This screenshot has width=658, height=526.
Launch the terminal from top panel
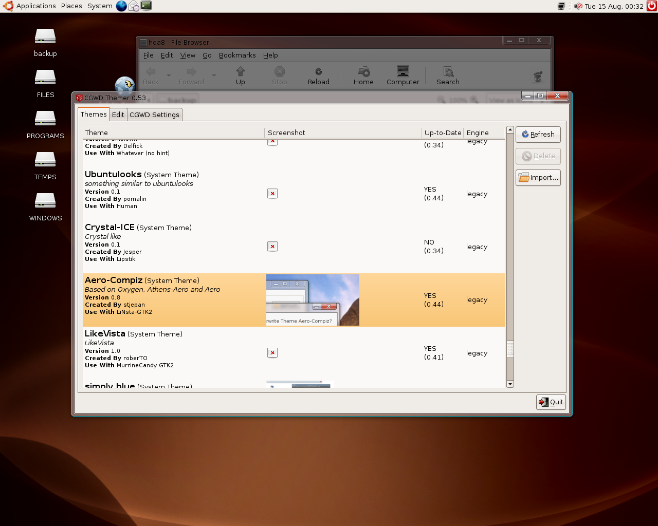[x=147, y=6]
